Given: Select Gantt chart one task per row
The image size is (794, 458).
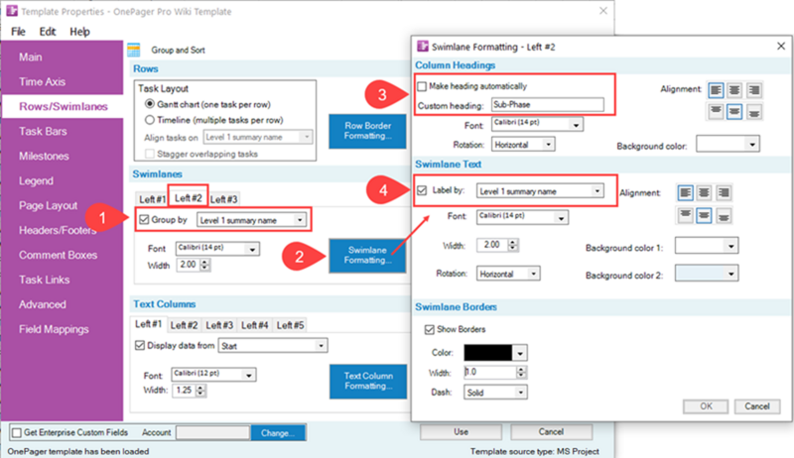Looking at the screenshot, I should pyautogui.click(x=150, y=104).
